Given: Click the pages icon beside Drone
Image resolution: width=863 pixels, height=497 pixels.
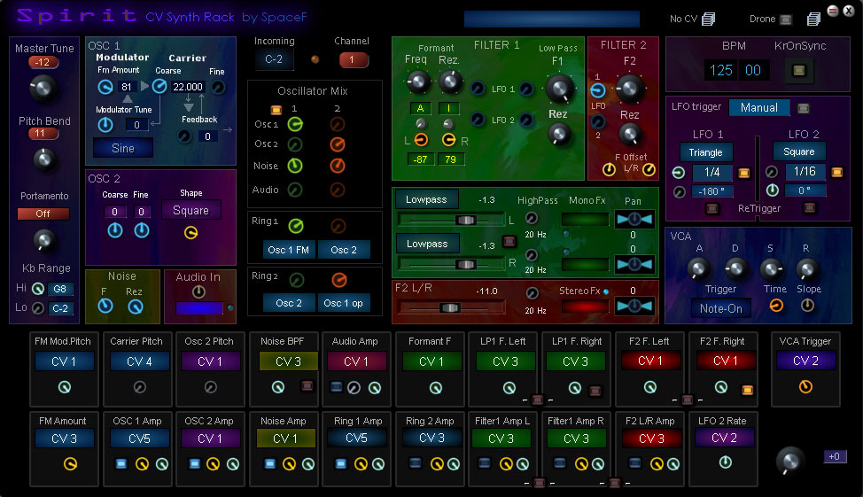Looking at the screenshot, I should coord(813,19).
